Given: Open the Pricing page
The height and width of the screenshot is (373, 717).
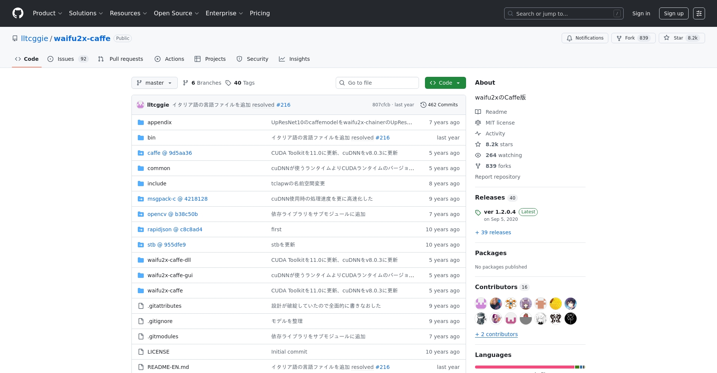Looking at the screenshot, I should [260, 13].
